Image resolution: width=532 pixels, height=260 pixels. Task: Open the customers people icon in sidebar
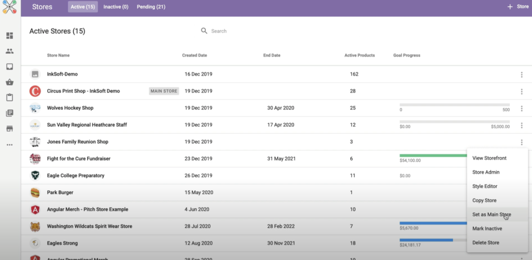click(x=9, y=51)
